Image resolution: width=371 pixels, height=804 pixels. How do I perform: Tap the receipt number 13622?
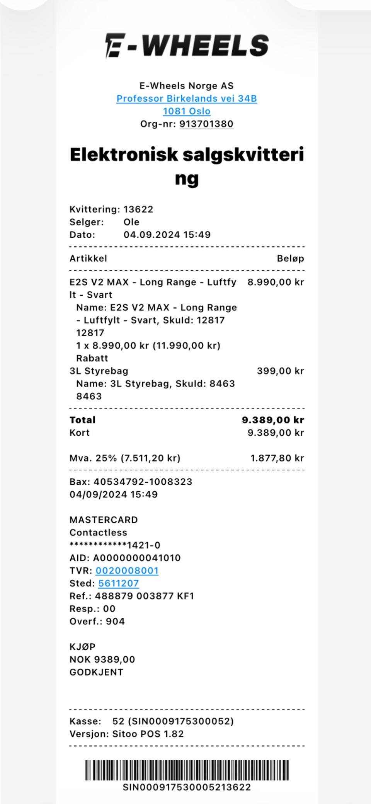[x=138, y=210]
